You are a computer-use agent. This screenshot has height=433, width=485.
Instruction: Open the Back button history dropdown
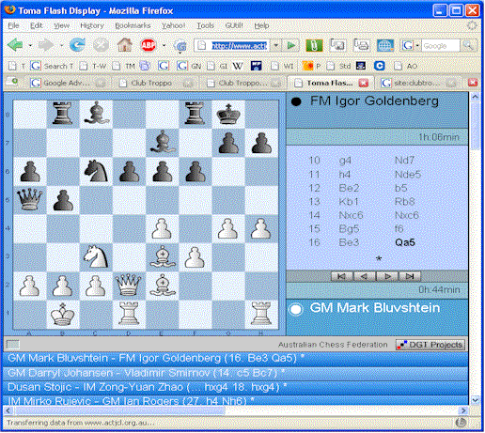30,46
